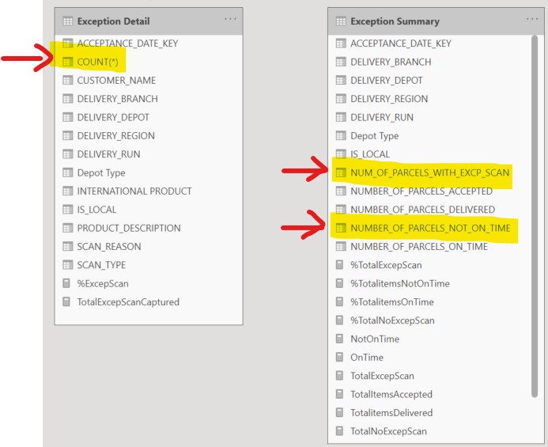This screenshot has height=447, width=548.
Task: Select %TotalExcepScan measure name
Action: pyautogui.click(x=386, y=265)
